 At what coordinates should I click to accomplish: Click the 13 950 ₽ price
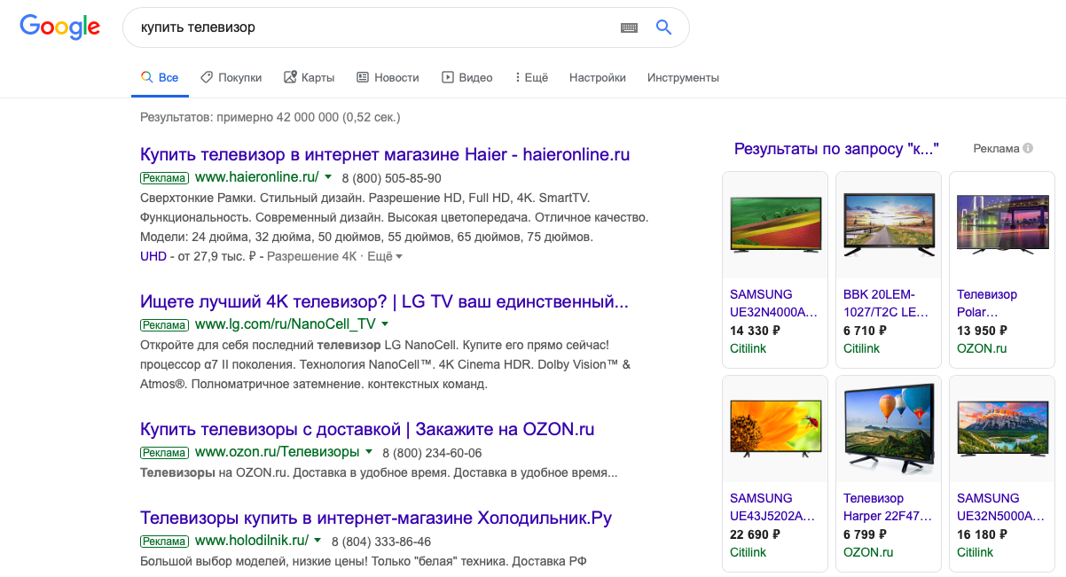coord(982,331)
